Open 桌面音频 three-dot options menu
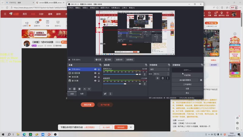Image resolution: width=243 pixels, height=137 pixels. [x=145, y=84]
